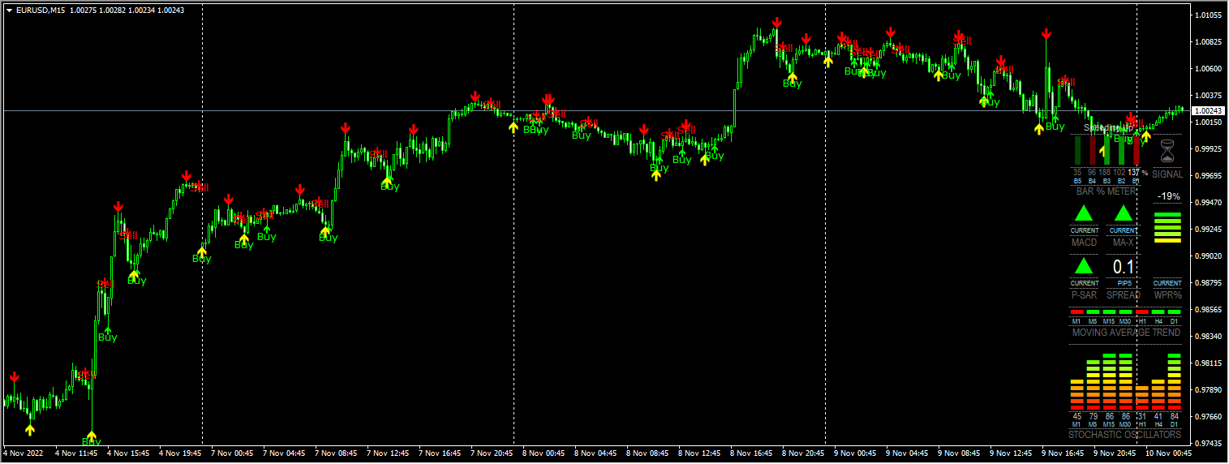Click the D1 stochastic column showing 84

click(x=1174, y=382)
